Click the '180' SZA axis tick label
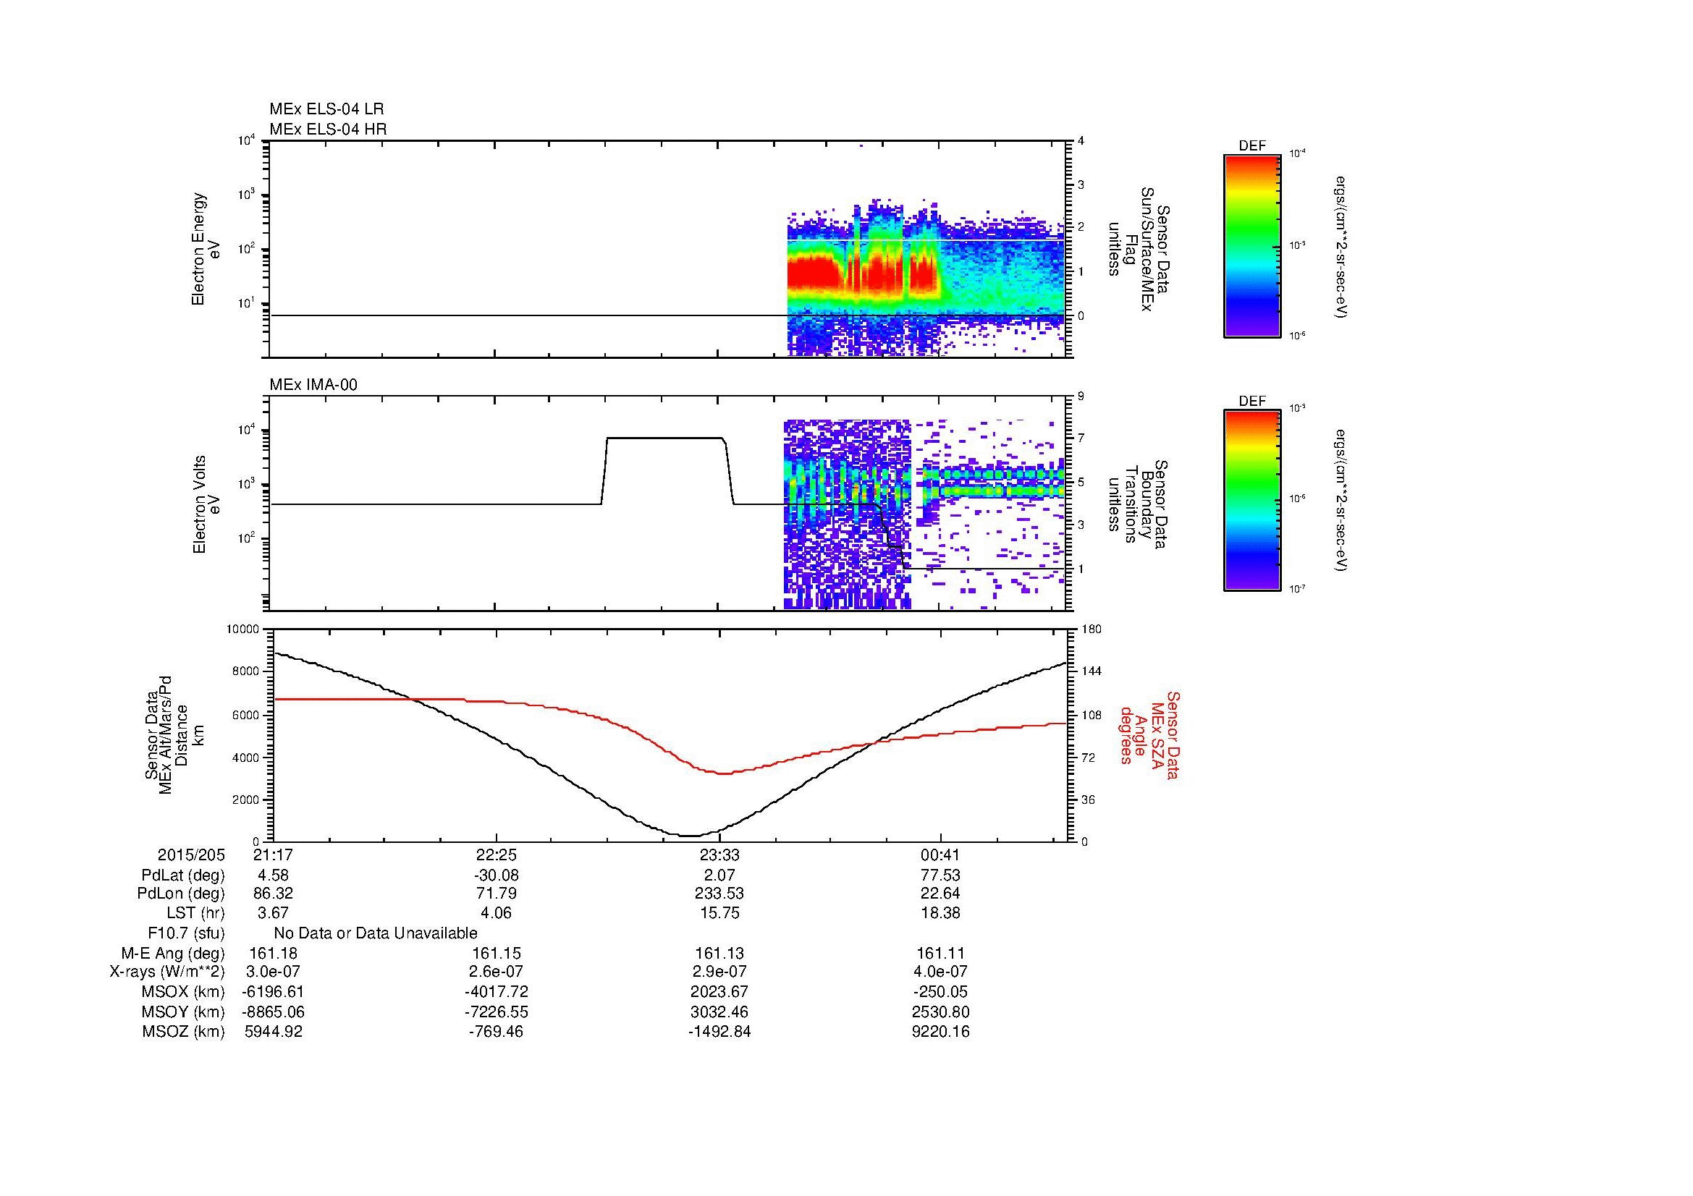This screenshot has height=1196, width=1693. tap(1092, 629)
